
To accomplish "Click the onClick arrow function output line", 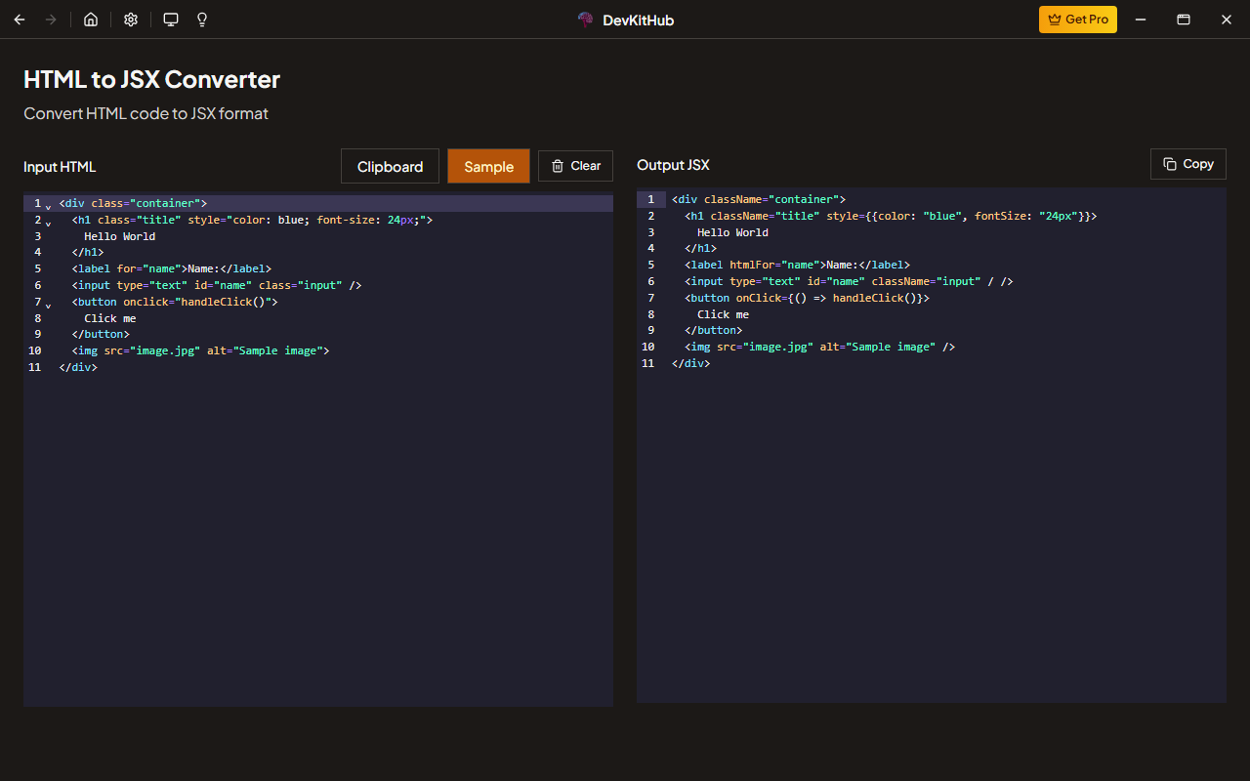I will point(807,298).
